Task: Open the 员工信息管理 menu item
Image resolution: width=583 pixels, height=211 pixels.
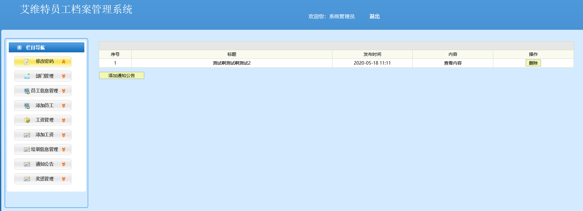Action: pos(43,91)
